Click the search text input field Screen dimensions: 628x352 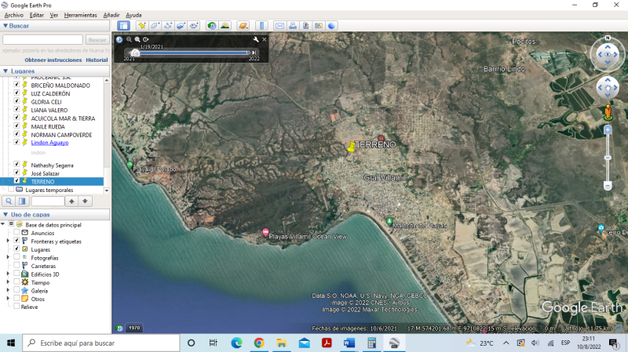coord(42,39)
